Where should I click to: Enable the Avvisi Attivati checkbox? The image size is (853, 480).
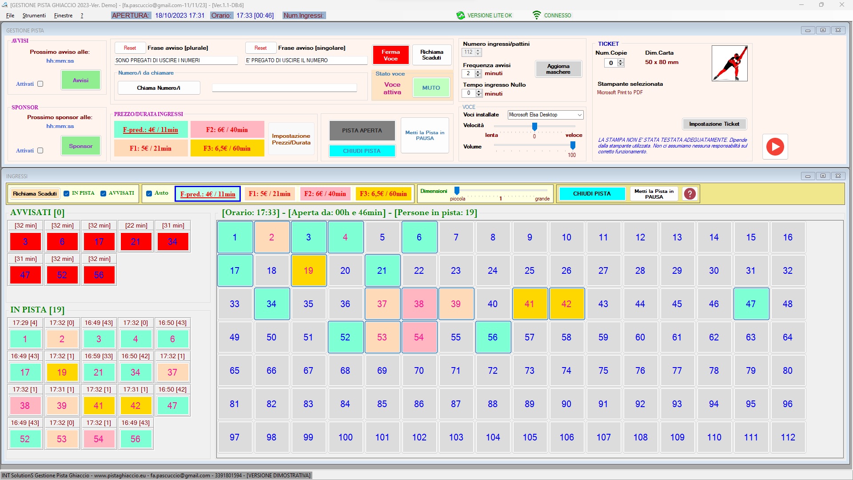point(40,84)
